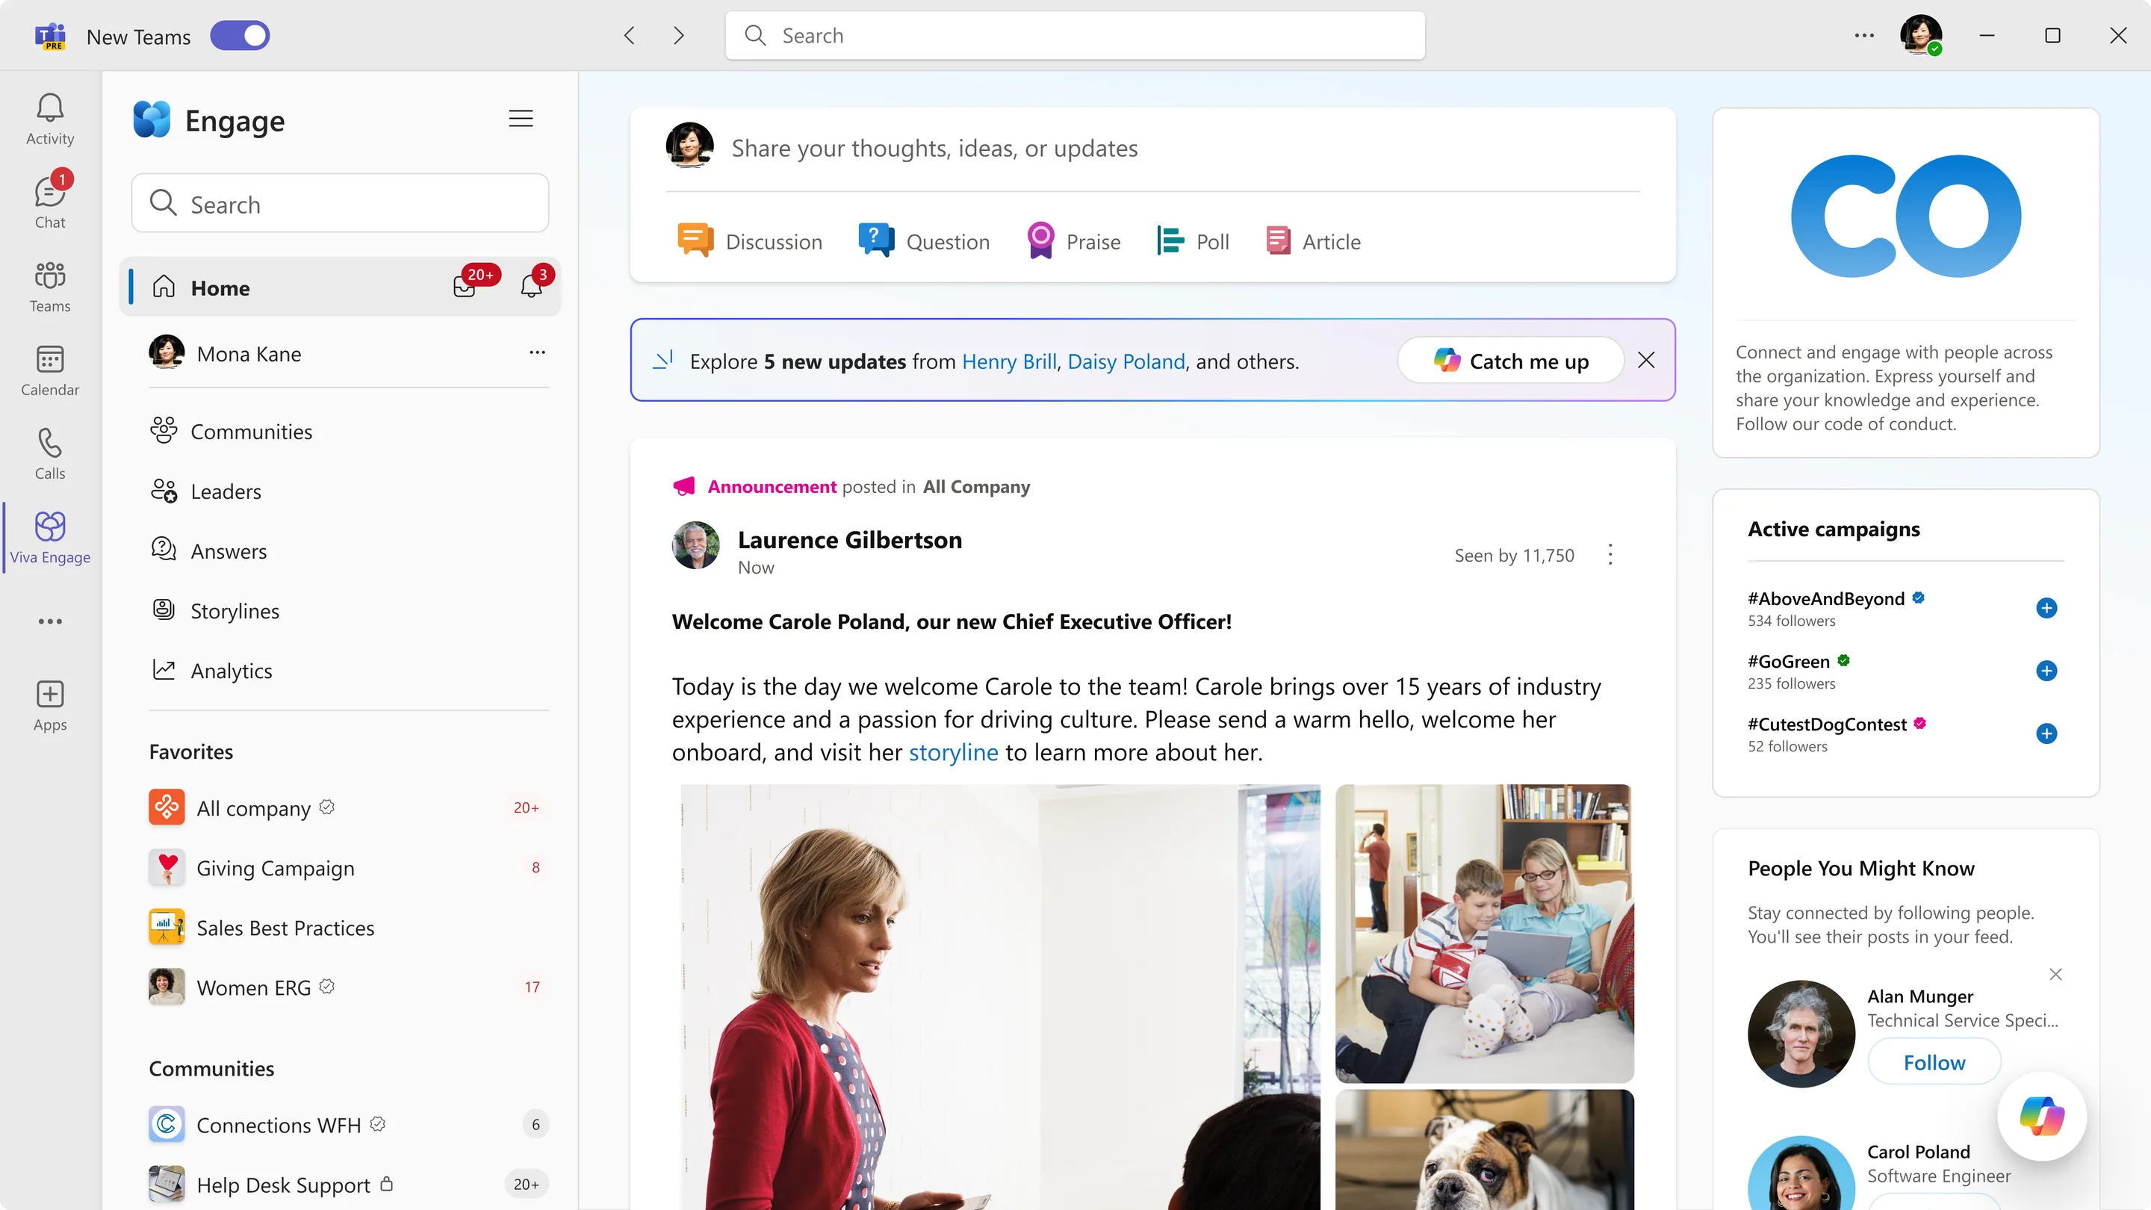Screen dimensions: 2151x1210
Task: Dismiss the new updates banner
Action: point(1646,360)
